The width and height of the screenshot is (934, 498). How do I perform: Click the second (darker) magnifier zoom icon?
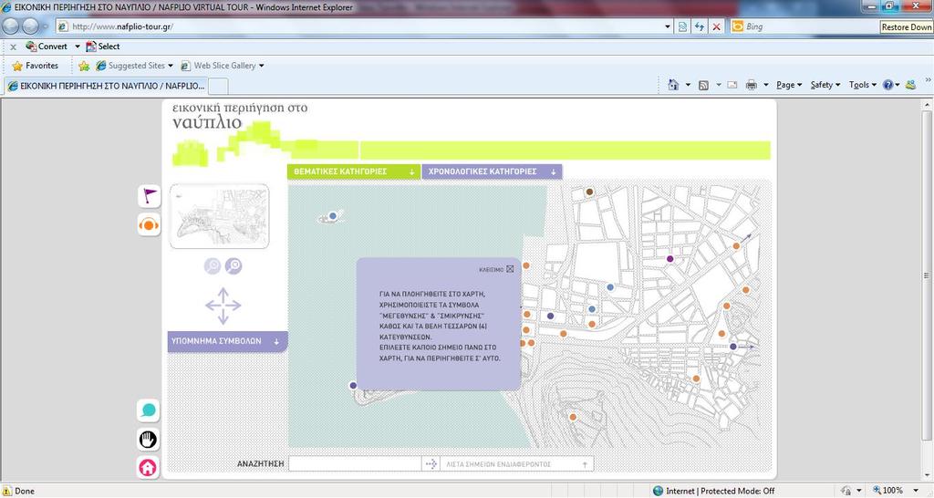[x=233, y=265]
